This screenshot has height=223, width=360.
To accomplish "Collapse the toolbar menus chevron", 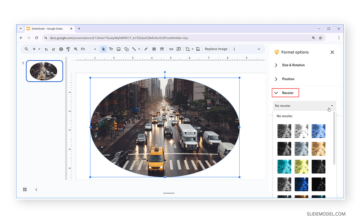I will pos(259,49).
